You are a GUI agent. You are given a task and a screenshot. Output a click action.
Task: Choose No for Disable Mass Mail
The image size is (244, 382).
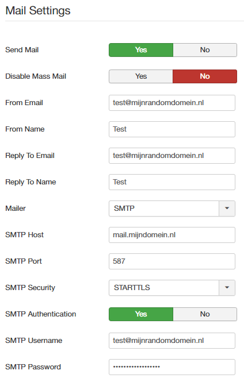point(205,76)
